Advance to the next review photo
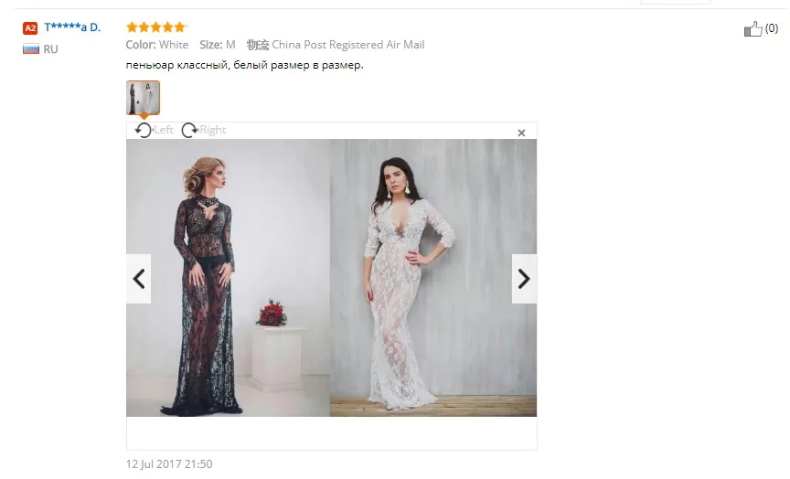790x479 pixels. click(524, 279)
